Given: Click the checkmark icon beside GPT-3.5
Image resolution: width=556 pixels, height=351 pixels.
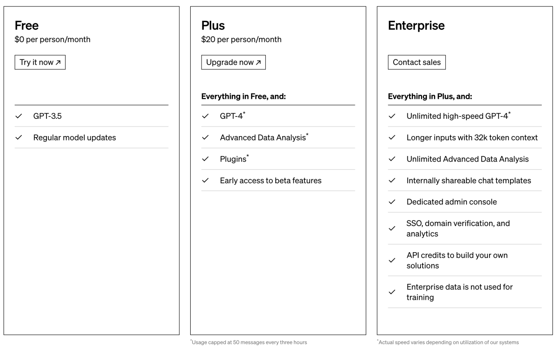Looking at the screenshot, I should point(18,116).
